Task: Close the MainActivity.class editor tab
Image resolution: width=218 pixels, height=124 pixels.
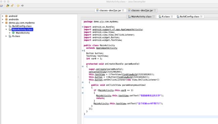Action: [x=154, y=16]
